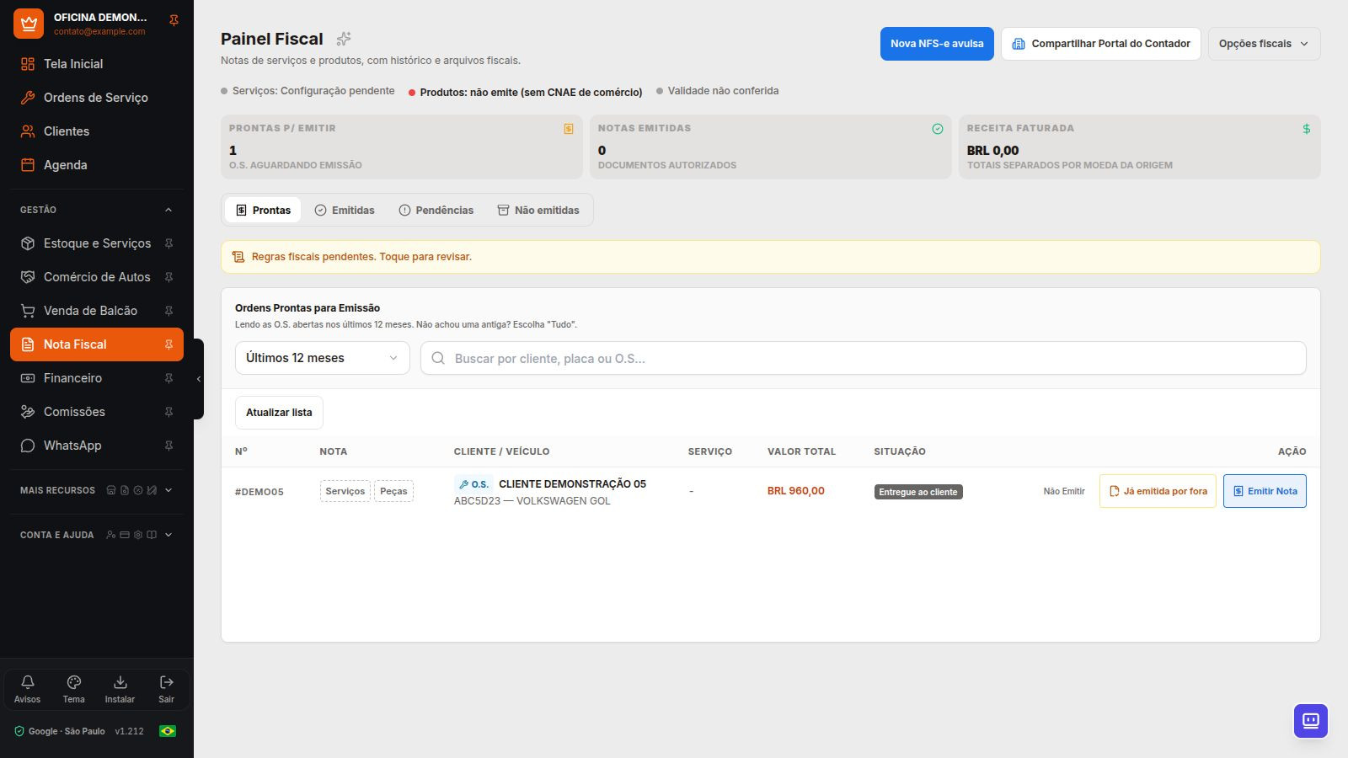Open Clientes in sidebar
1348x758 pixels.
click(97, 131)
